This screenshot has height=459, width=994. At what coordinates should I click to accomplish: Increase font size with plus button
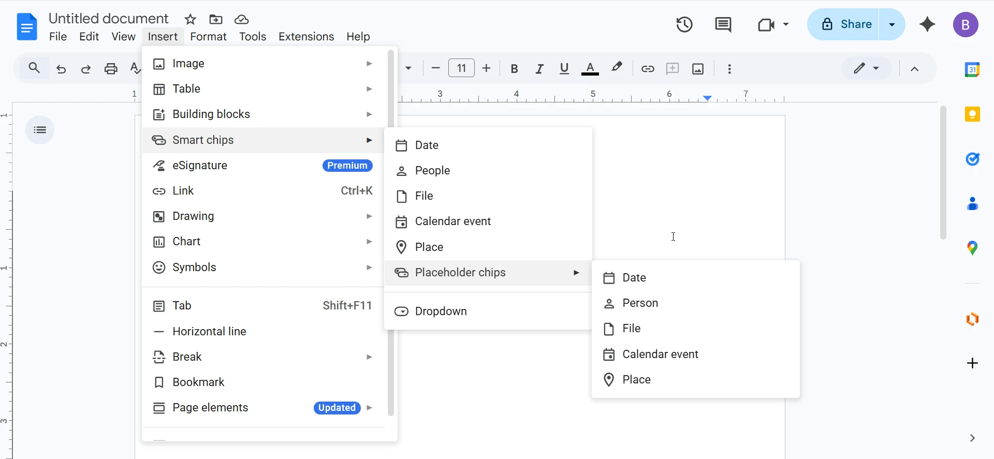click(486, 68)
